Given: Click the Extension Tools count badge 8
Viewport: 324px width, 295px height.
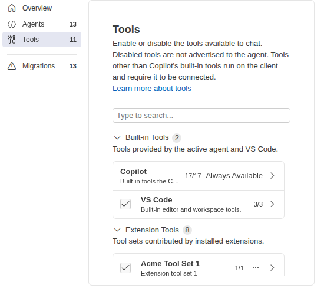Looking at the screenshot, I should click(x=187, y=230).
